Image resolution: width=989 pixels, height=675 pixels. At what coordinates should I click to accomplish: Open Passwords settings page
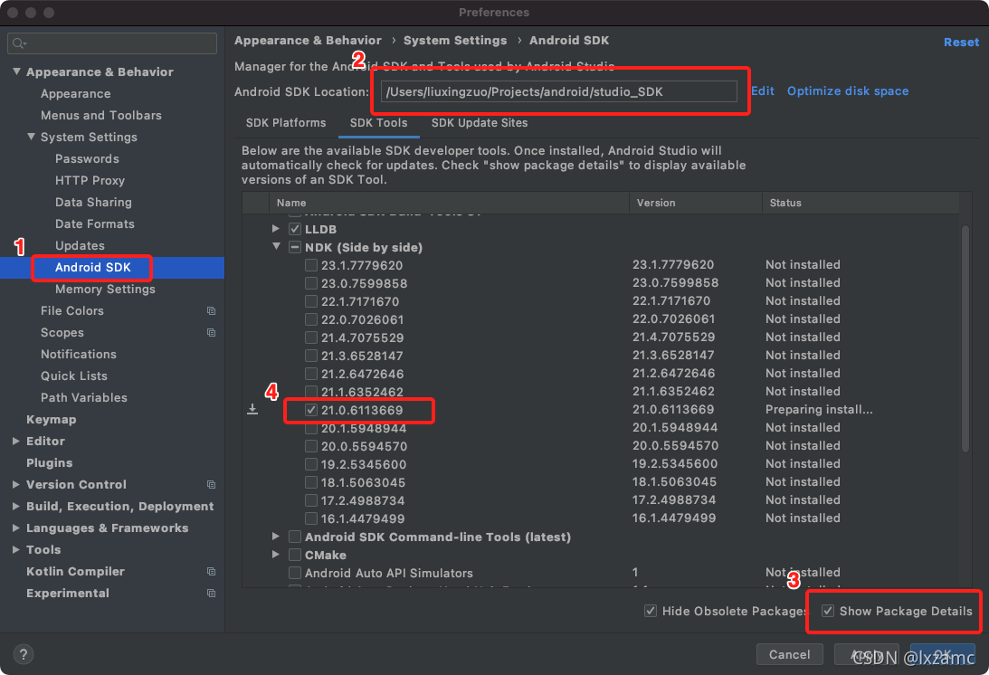tap(87, 159)
